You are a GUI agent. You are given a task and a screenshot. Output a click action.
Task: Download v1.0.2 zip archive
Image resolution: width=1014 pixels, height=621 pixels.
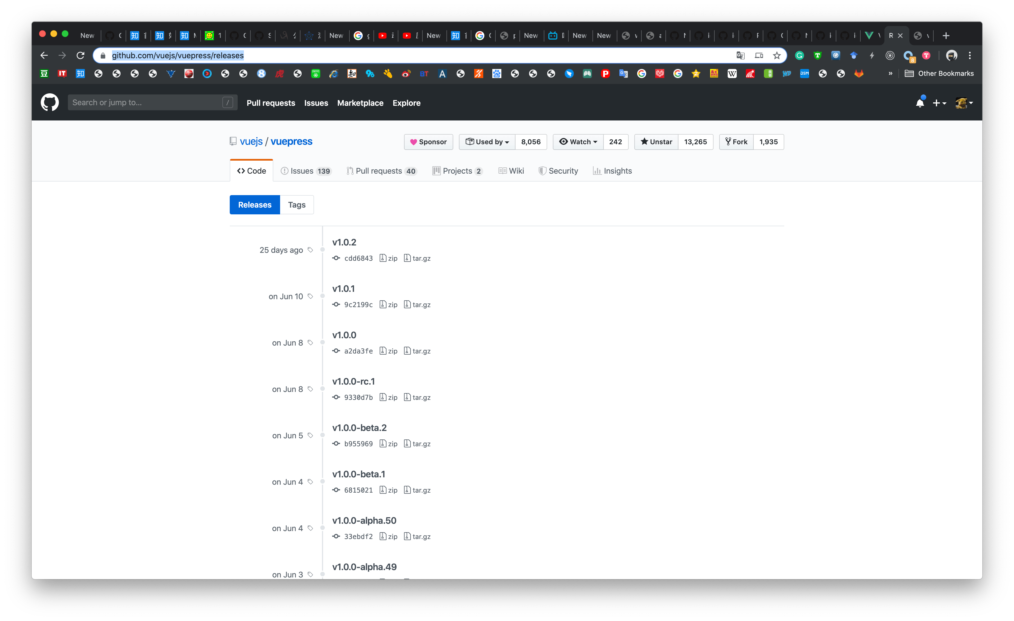pos(388,258)
